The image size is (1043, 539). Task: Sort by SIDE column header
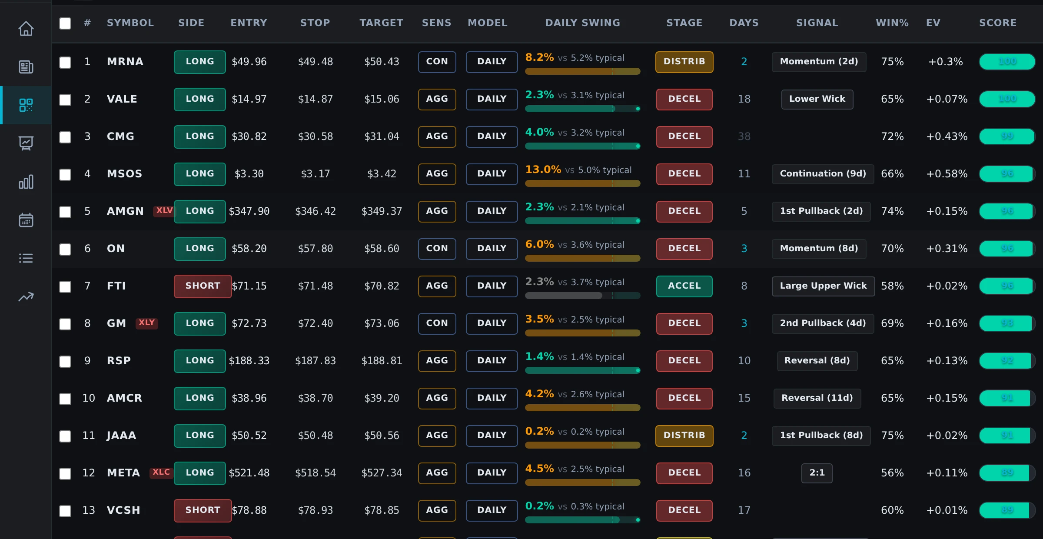pyautogui.click(x=191, y=23)
